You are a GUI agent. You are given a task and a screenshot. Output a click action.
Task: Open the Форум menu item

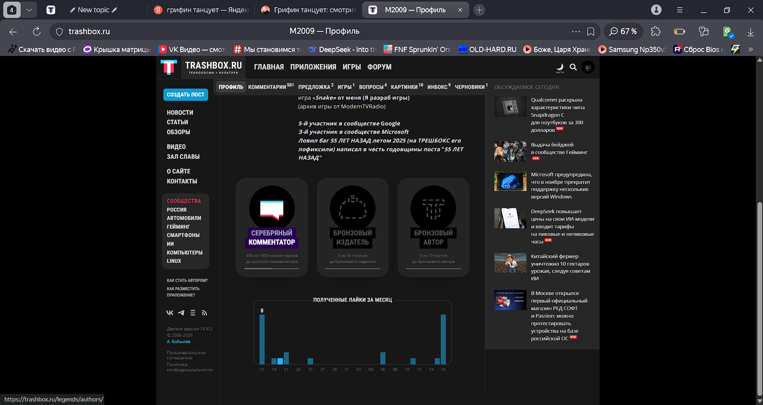point(379,67)
